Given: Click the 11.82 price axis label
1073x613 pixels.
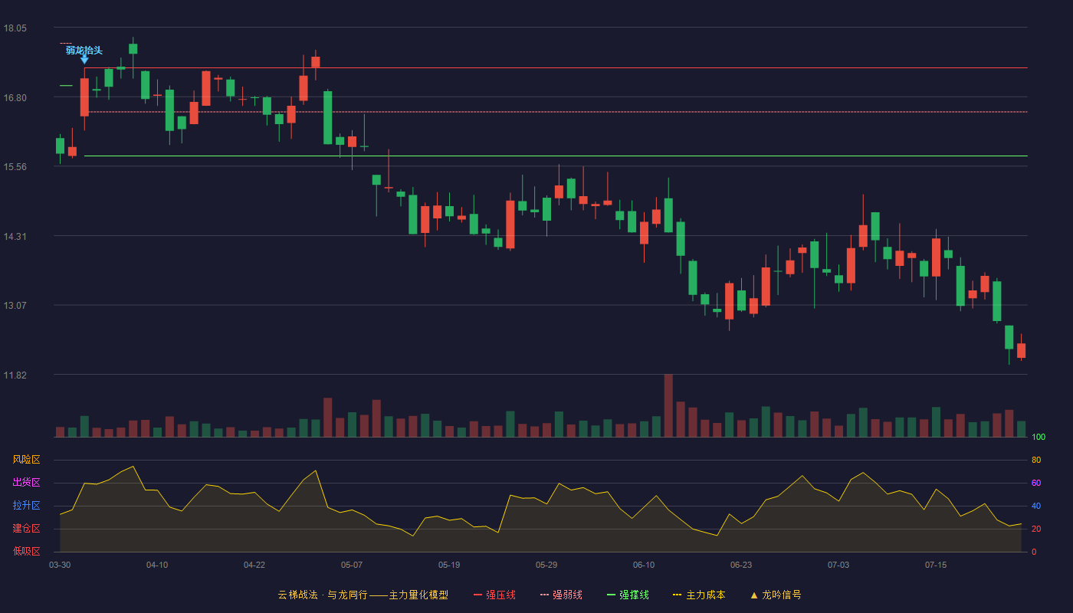Looking at the screenshot, I should 15,375.
